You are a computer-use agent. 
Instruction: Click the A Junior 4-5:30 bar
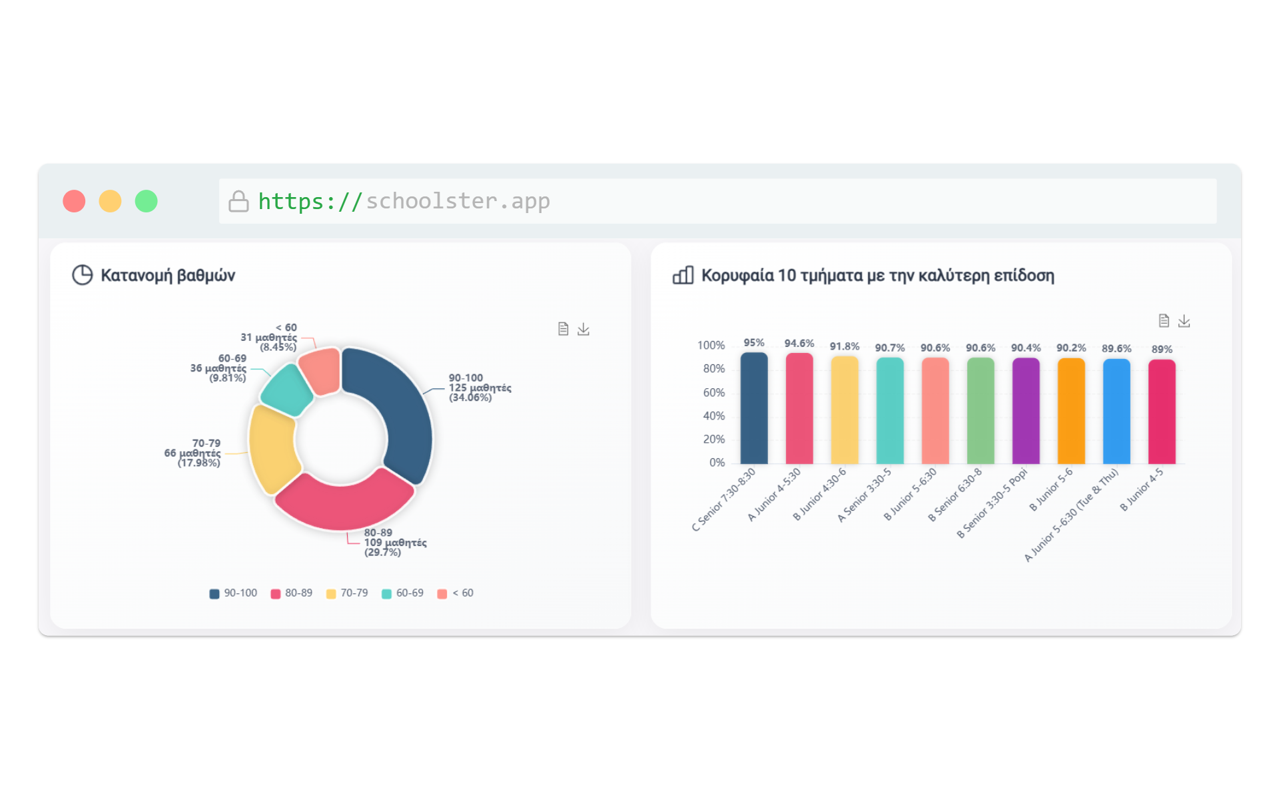pyautogui.click(x=799, y=408)
